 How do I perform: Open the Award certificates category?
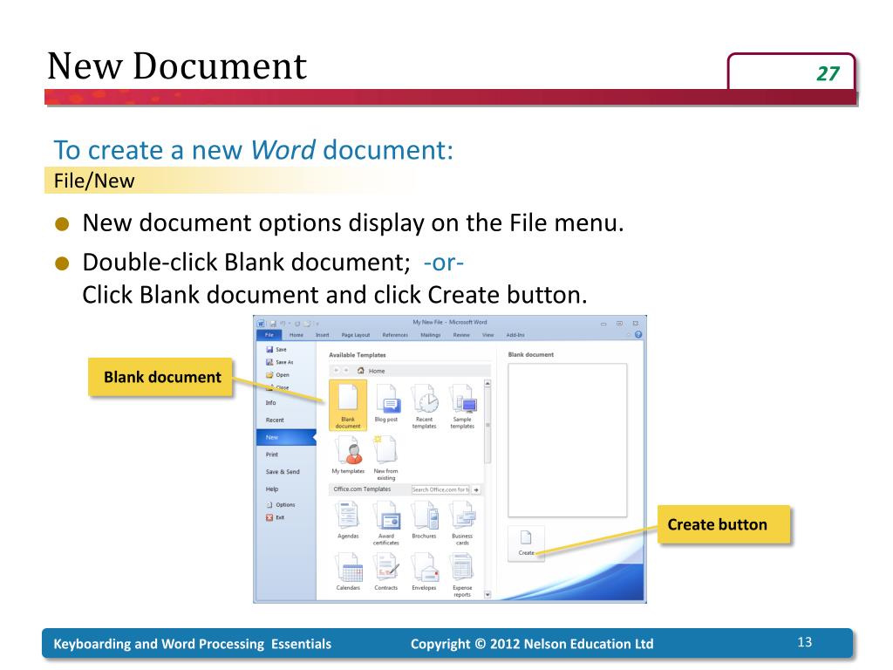pos(386,523)
